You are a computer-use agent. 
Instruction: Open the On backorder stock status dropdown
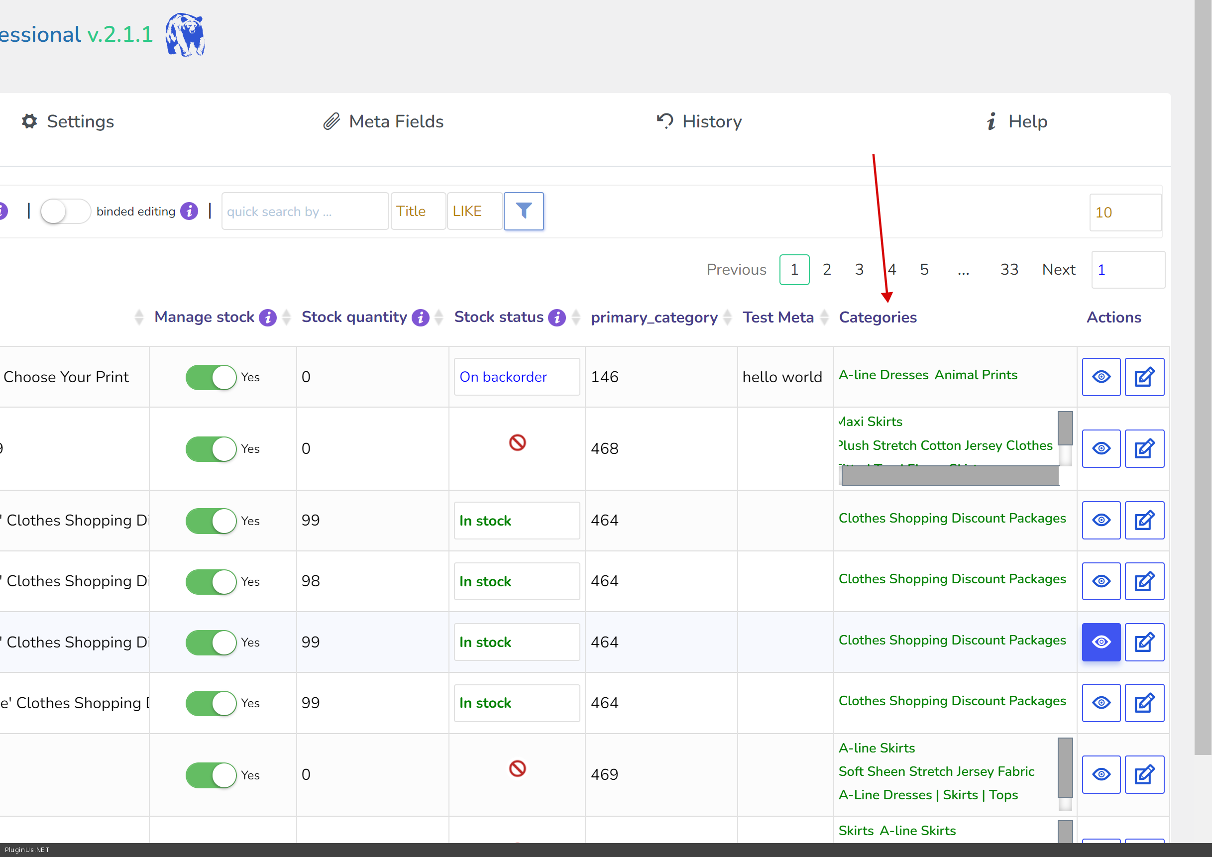pos(516,377)
